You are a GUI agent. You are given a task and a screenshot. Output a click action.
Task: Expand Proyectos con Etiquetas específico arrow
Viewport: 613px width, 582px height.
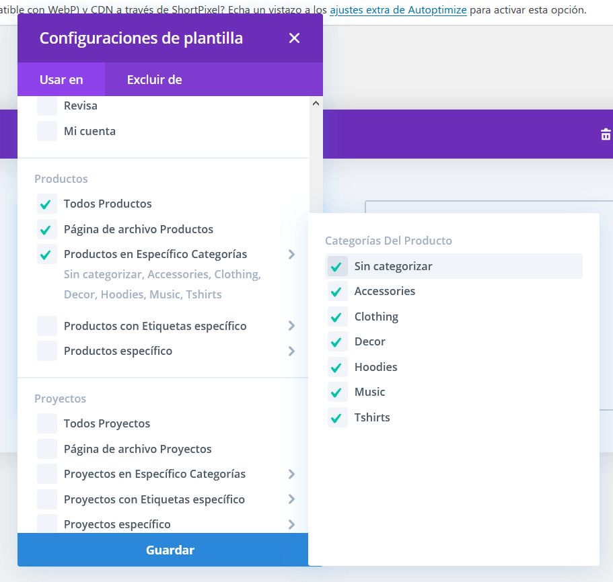tap(291, 499)
